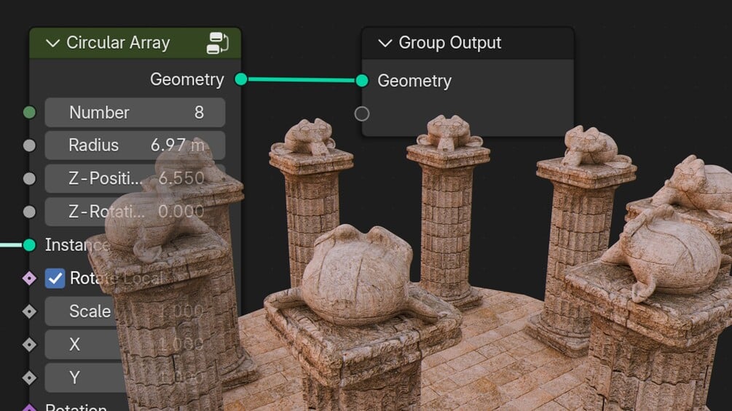Click the Rotate Local diamond socket

[29, 278]
